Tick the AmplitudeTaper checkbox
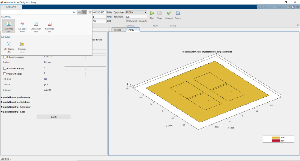This screenshot has height=161, width=300. click(x=4, y=68)
